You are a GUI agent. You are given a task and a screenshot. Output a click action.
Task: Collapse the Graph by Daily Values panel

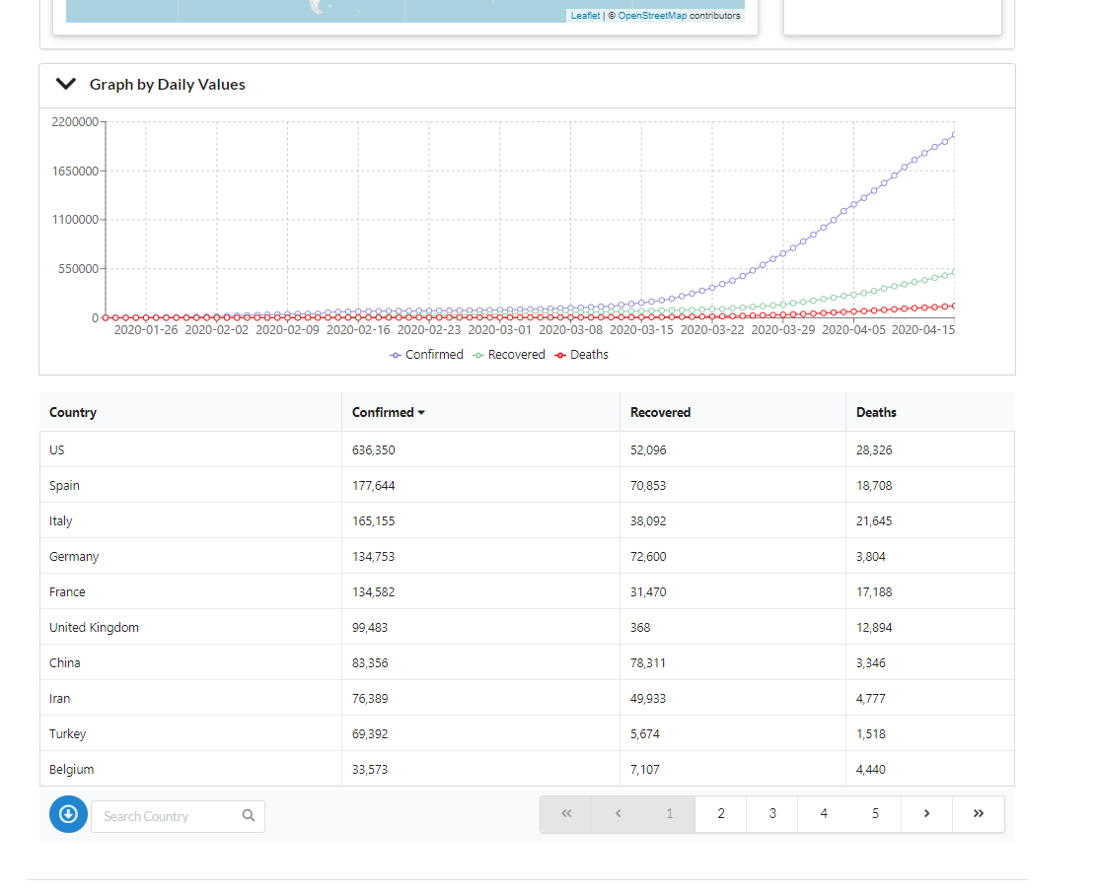[x=66, y=85]
